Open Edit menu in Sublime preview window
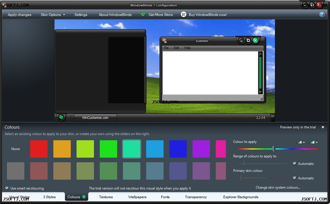330x204 pixels. [176, 48]
